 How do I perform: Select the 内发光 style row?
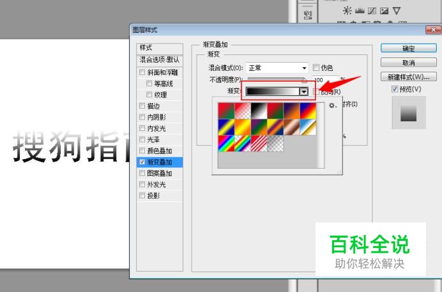160,128
